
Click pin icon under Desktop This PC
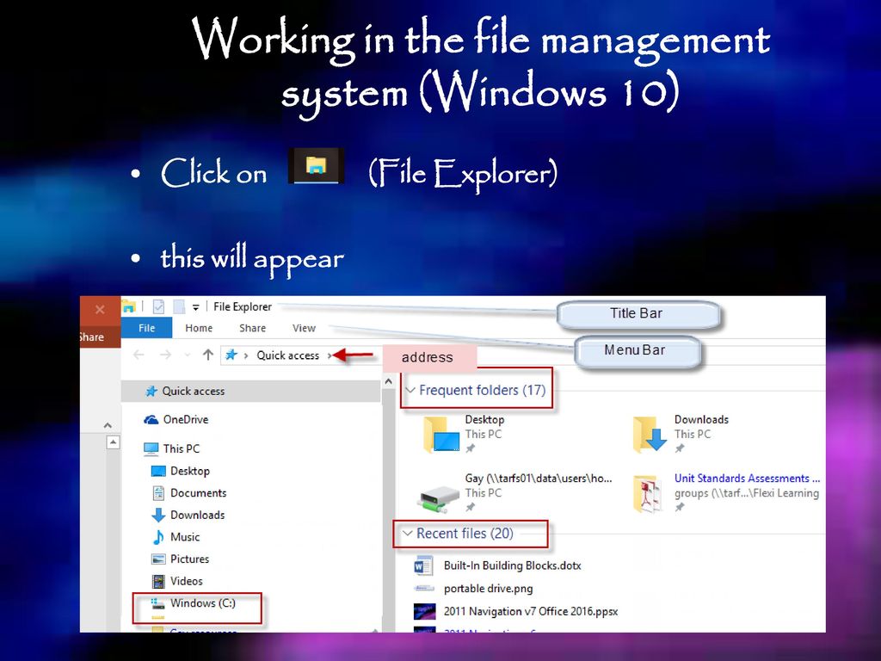pyautogui.click(x=471, y=448)
